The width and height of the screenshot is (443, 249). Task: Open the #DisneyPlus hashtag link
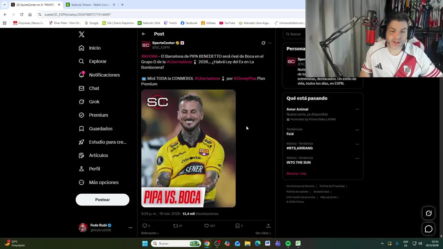(245, 79)
